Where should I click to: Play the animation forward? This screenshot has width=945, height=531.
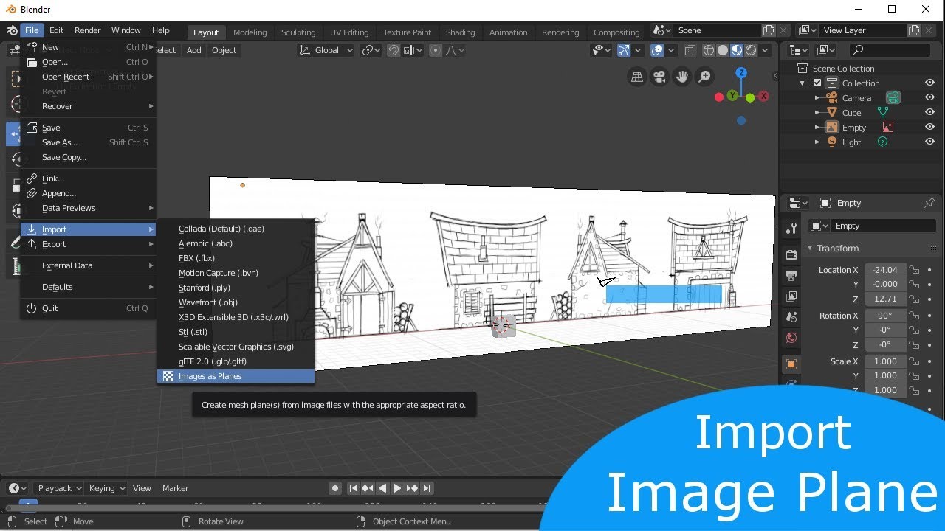tap(397, 488)
